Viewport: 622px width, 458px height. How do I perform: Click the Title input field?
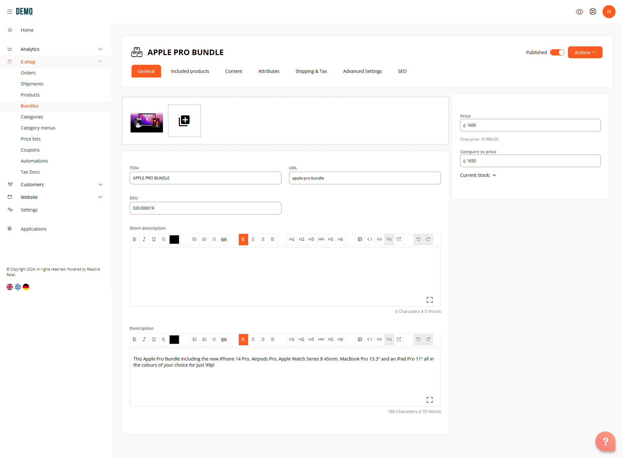205,178
